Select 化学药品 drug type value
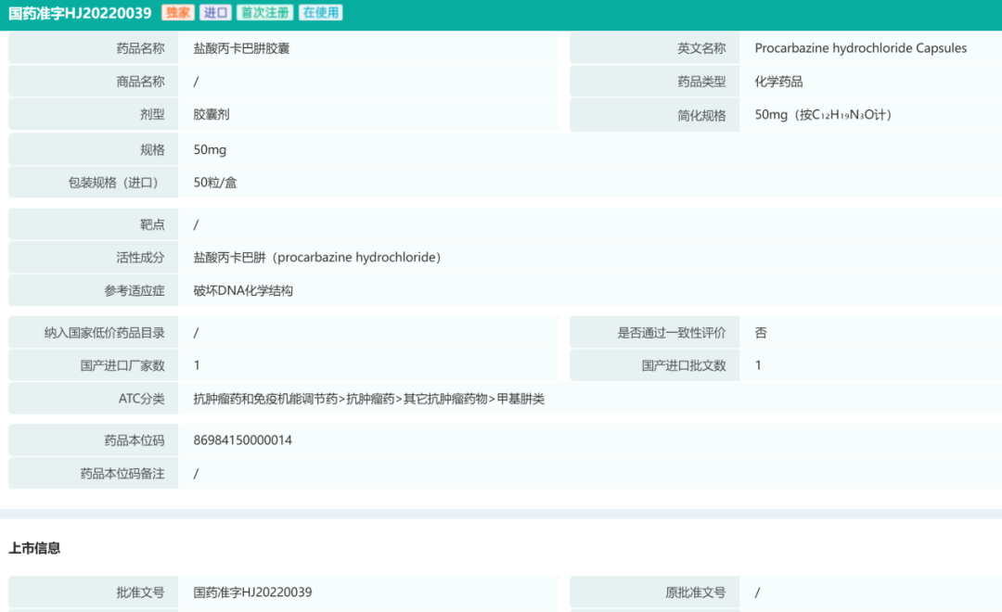 pos(779,81)
